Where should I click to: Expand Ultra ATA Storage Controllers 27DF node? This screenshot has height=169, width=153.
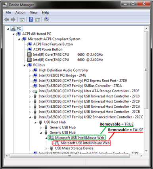point(30,91)
